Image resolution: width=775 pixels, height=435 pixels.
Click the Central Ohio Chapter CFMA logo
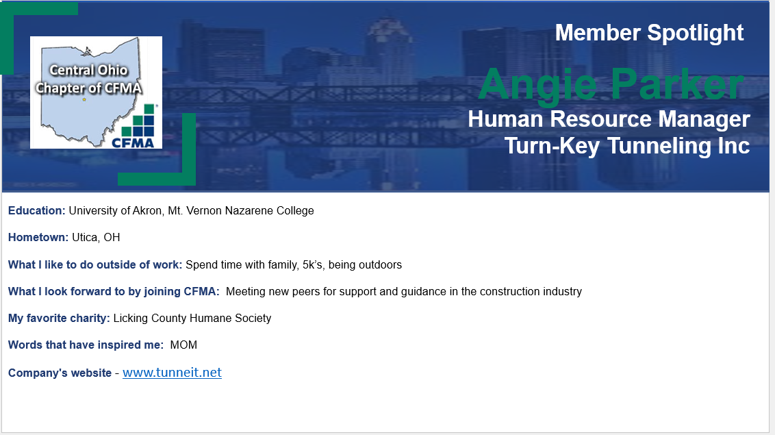coord(96,92)
